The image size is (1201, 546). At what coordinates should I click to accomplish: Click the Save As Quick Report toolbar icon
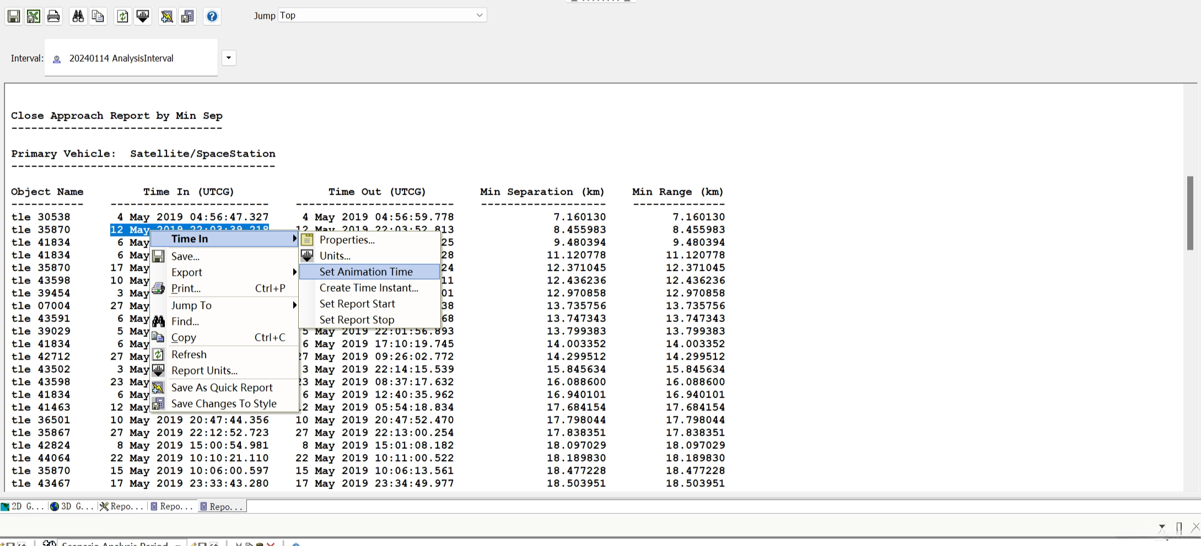167,16
